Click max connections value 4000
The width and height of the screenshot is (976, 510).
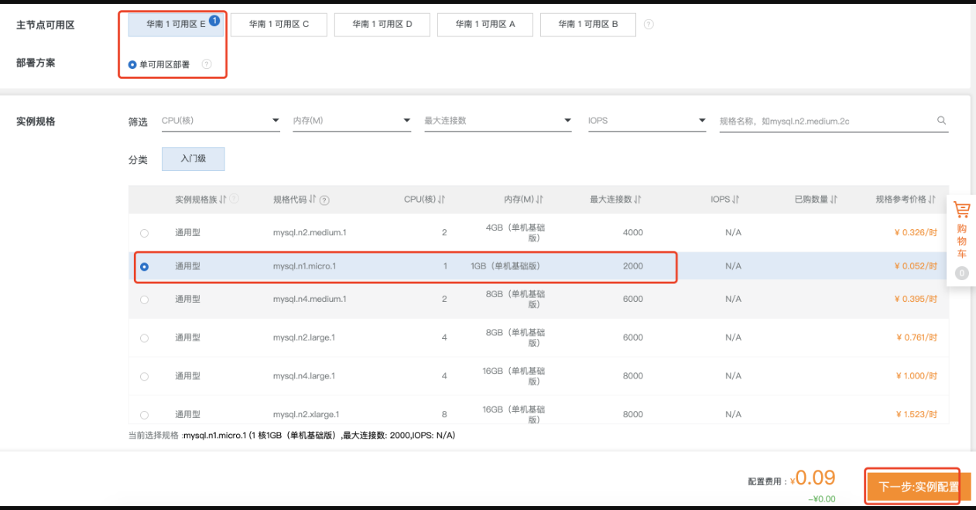click(632, 232)
